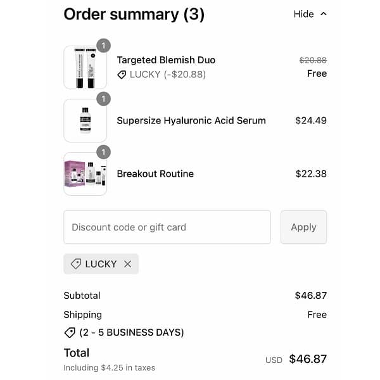Image resolution: width=380 pixels, height=380 pixels.
Task: Open the Breakout Routine product image
Action: [85, 174]
